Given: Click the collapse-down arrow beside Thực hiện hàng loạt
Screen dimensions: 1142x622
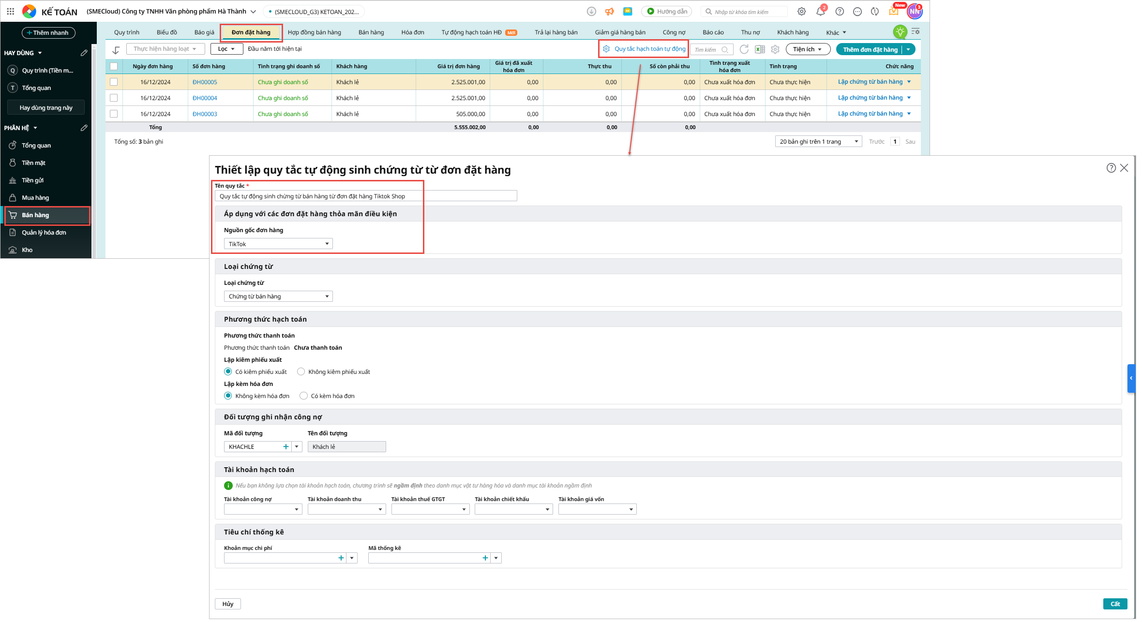Looking at the screenshot, I should point(116,50).
